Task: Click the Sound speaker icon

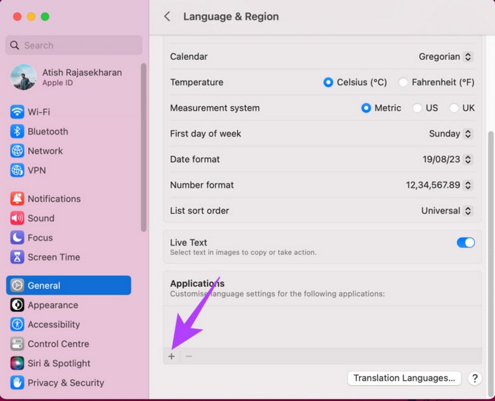Action: pos(17,218)
